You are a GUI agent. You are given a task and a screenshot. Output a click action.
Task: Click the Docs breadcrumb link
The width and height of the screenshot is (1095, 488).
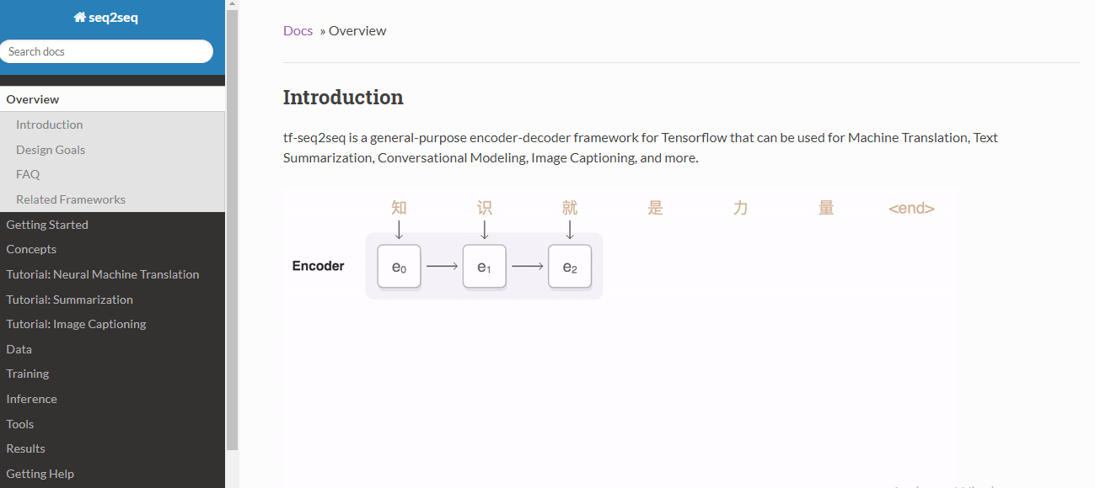pos(298,30)
